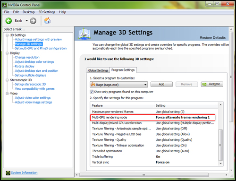Click settings list scroll down arrow
The width and height of the screenshot is (236, 181).
[x=220, y=164]
